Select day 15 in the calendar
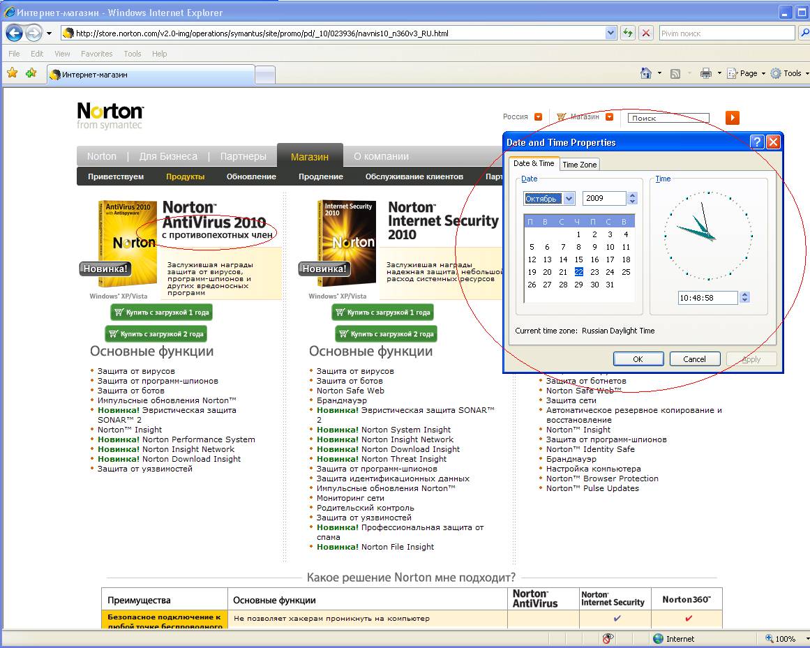The image size is (810, 648). pos(578,259)
